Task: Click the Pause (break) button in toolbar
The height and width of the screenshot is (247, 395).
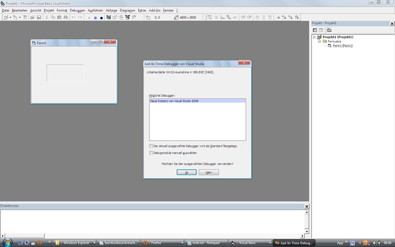Action: [x=95, y=18]
